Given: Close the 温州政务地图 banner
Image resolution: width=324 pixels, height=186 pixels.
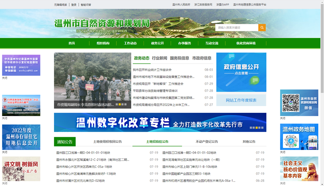Looking at the screenshot, I should pos(282,152).
